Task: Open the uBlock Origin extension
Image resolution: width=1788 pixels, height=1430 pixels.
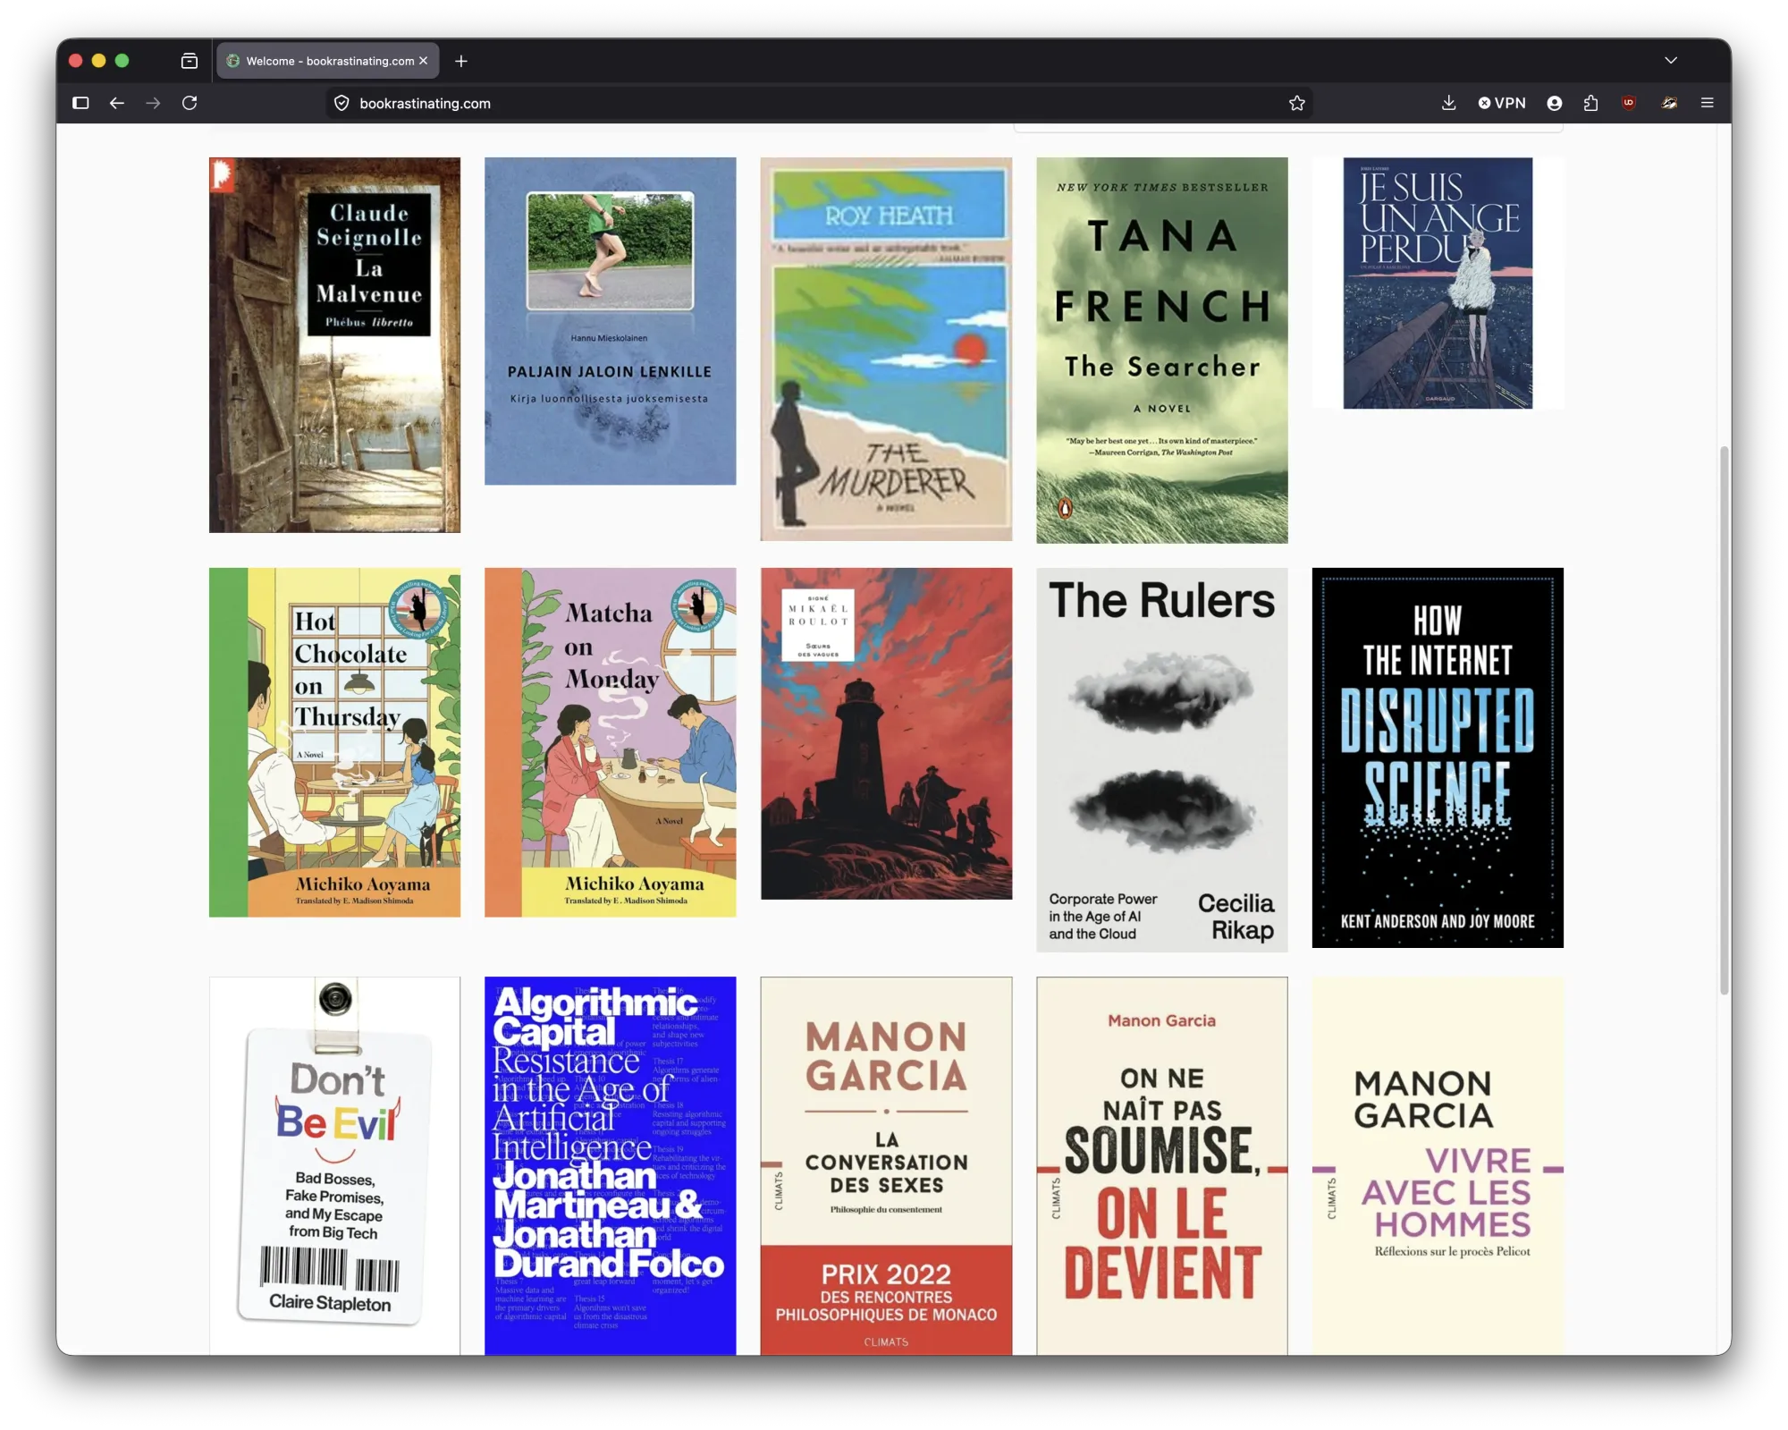Action: (x=1629, y=103)
